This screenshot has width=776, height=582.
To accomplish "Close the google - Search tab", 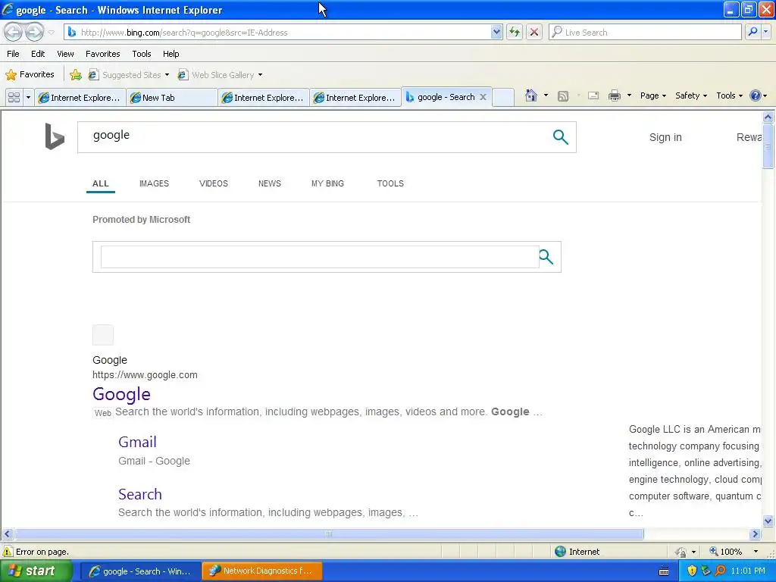I will click(483, 97).
